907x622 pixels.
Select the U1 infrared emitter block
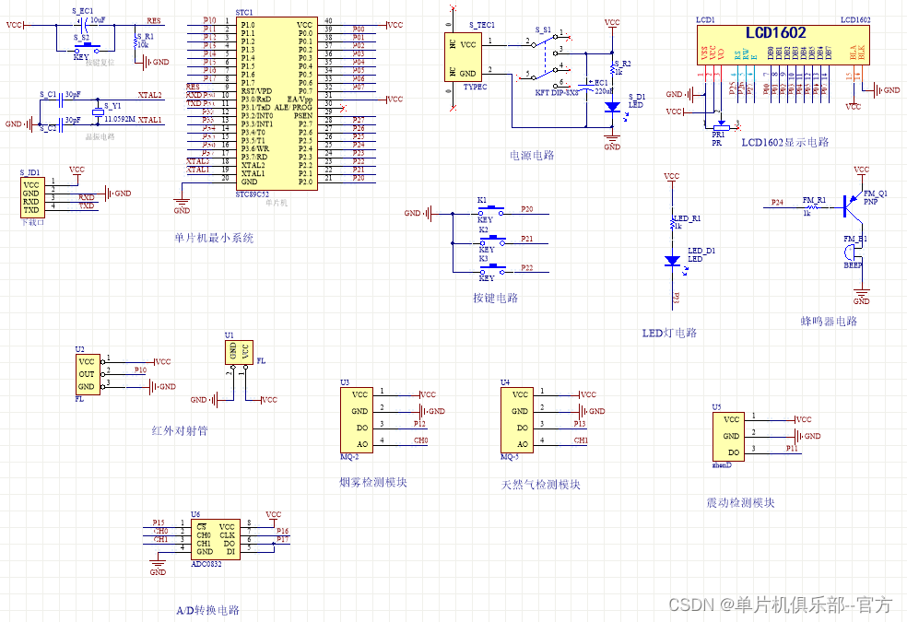239,352
